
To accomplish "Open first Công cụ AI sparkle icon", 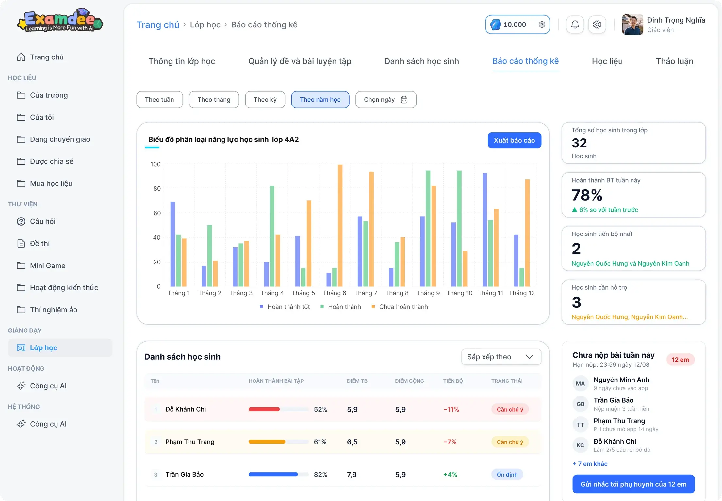I will point(21,386).
